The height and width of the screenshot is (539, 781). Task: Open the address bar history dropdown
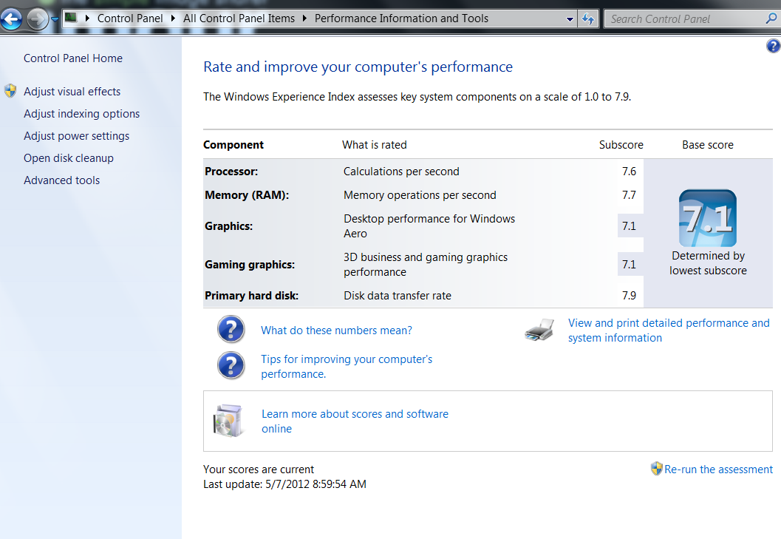(570, 19)
